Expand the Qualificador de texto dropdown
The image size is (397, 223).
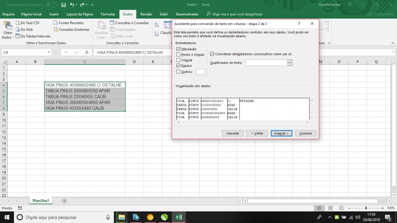tap(289, 63)
